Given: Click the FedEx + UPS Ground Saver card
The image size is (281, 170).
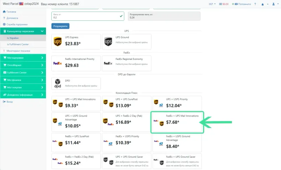Looking at the screenshot, I should click(177, 161).
